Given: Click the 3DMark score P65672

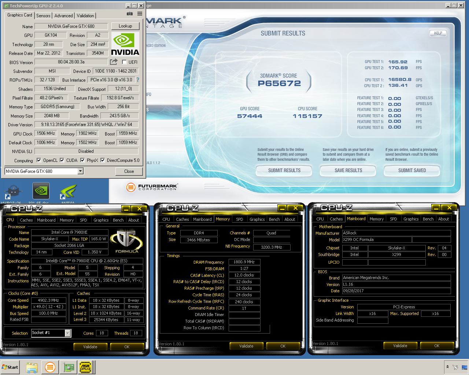Looking at the screenshot, I should click(279, 83).
